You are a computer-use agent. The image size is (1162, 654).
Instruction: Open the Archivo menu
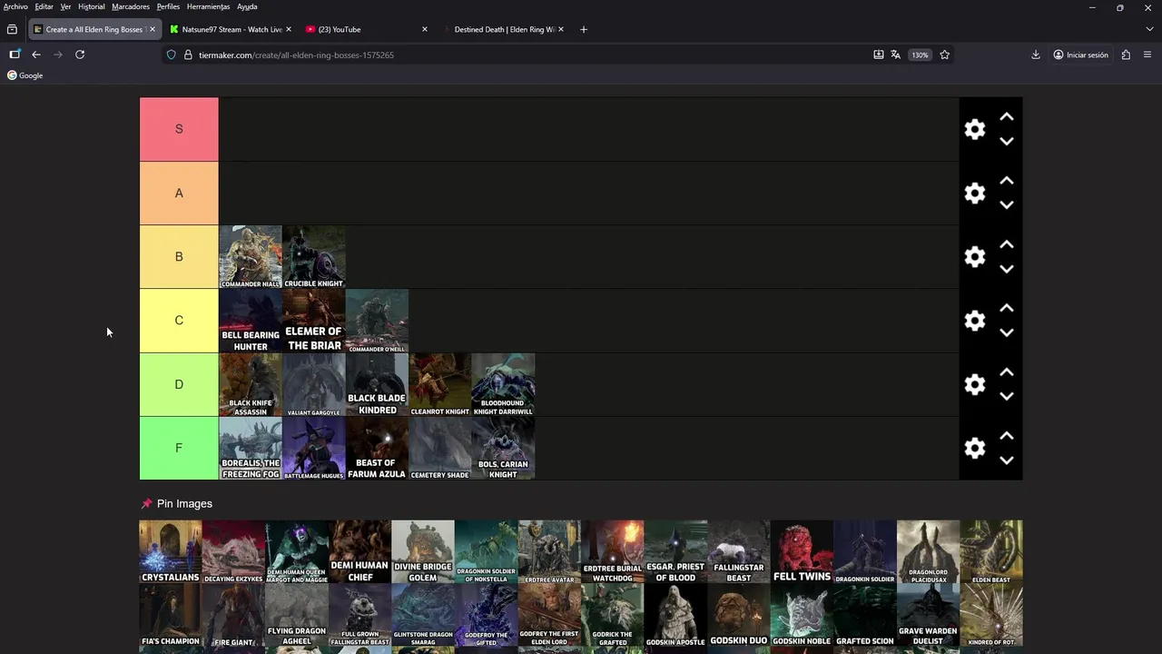(x=15, y=6)
